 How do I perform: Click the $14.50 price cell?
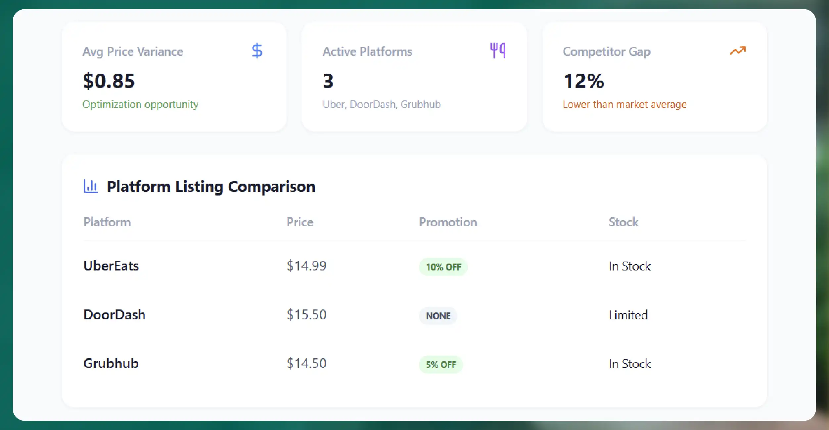coord(306,364)
